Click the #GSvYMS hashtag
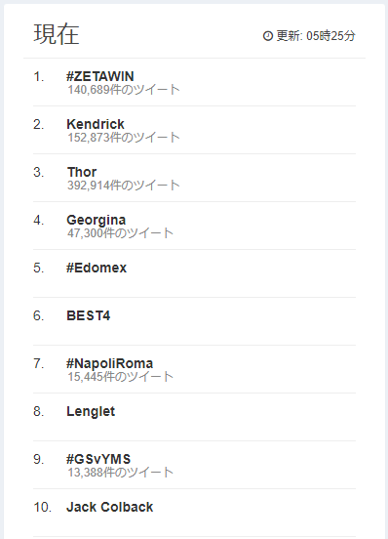The image size is (388, 539). [98, 459]
